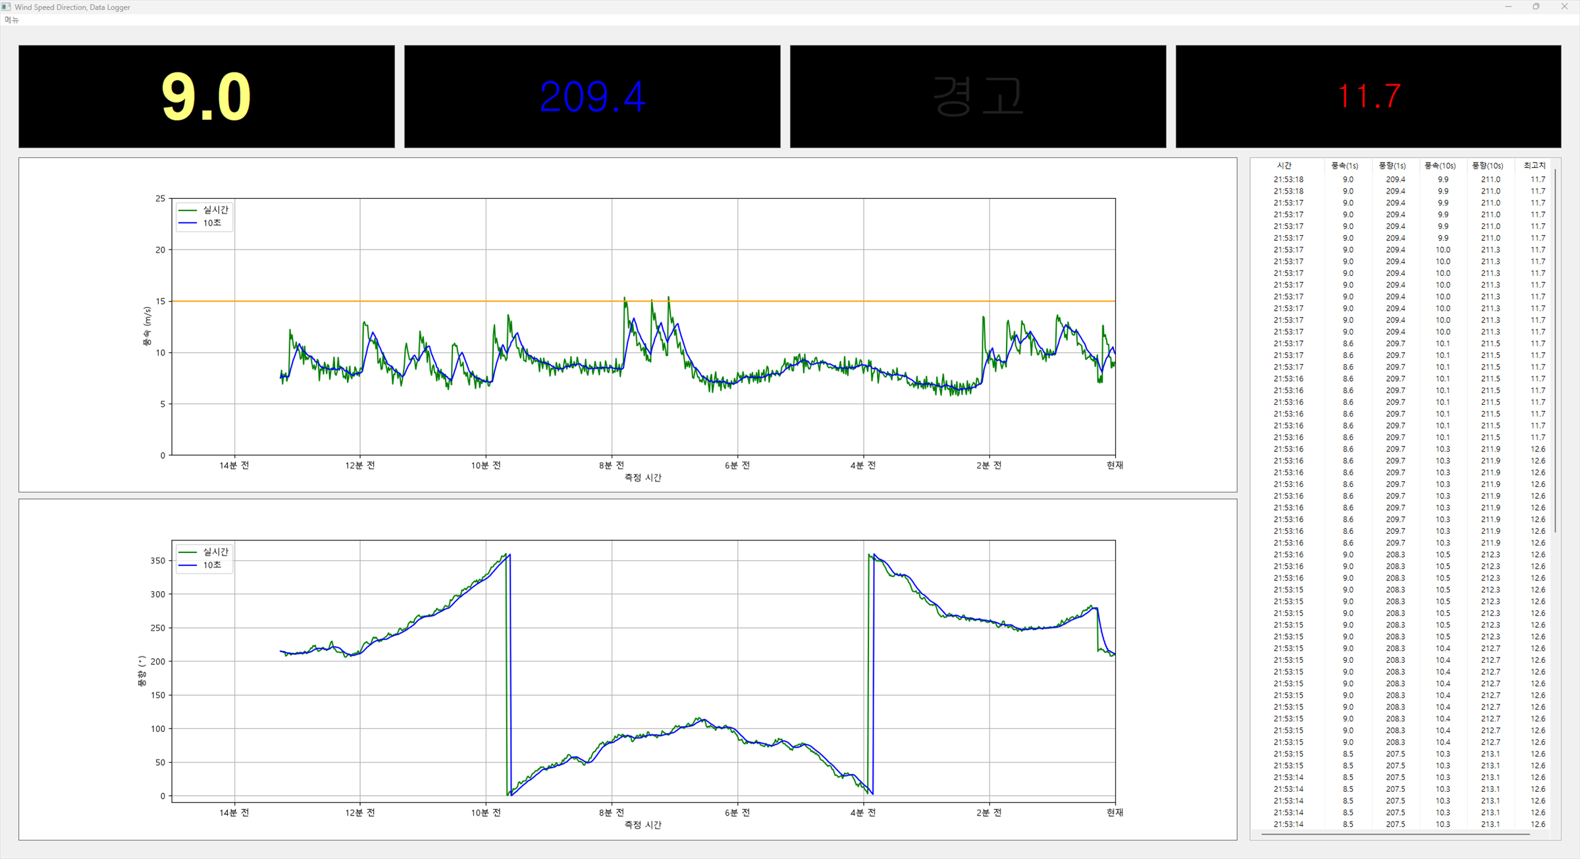Select the 시간 column header

[1284, 166]
